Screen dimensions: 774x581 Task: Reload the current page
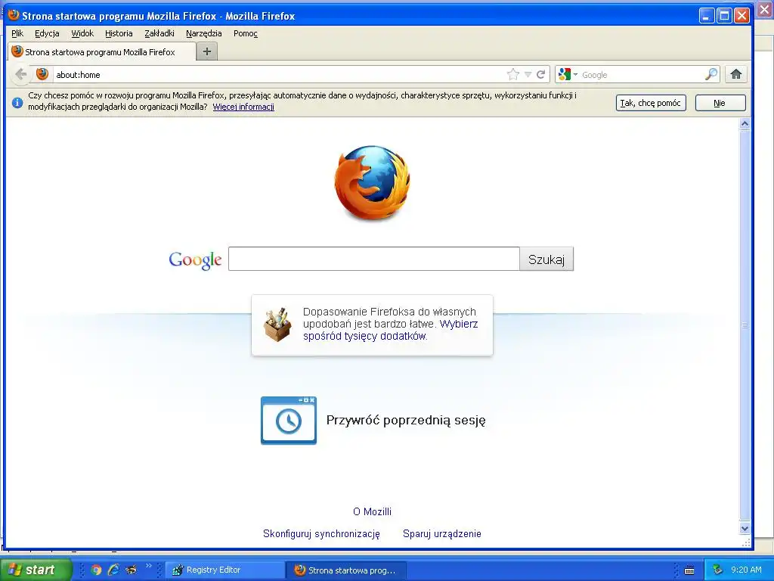pos(541,75)
